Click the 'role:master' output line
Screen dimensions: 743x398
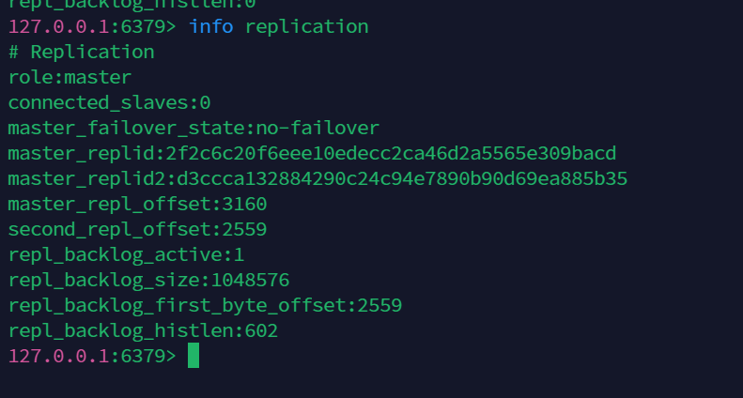tap(70, 77)
